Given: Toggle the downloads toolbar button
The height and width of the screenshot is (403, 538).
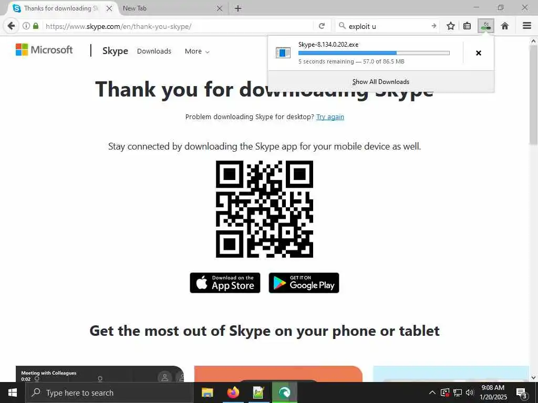Looking at the screenshot, I should pos(486,26).
